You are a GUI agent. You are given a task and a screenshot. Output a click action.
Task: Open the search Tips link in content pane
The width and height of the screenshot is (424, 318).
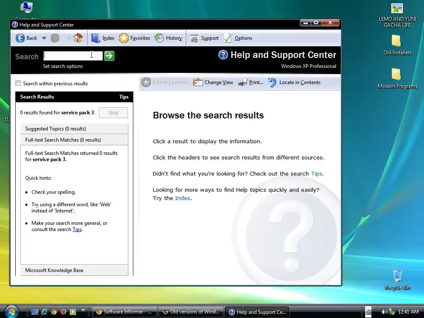(x=316, y=173)
